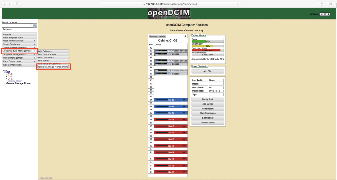
Task: Open General Storage Room
Action: tap(18, 83)
